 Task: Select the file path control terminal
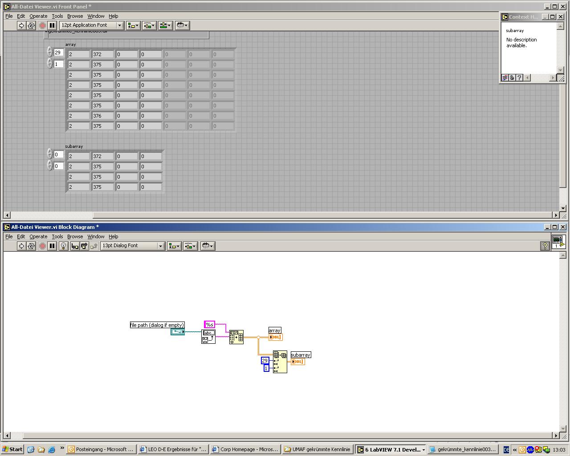[178, 332]
